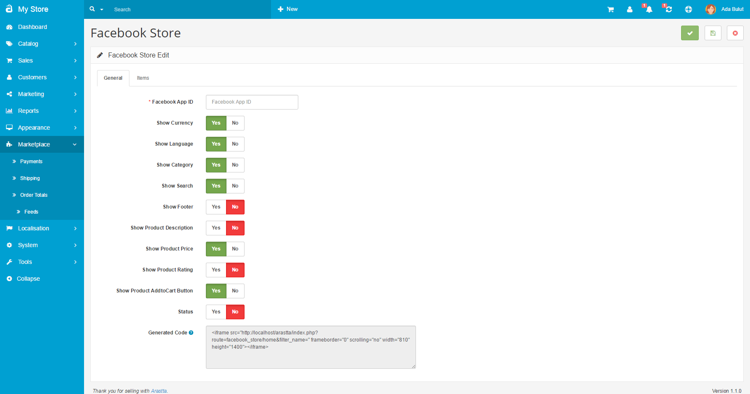Image resolution: width=750 pixels, height=394 pixels.
Task: Open Shipping submenu item
Action: [x=30, y=178]
